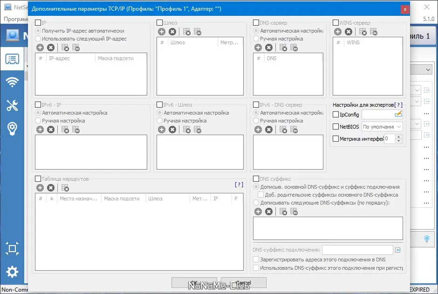The image size is (438, 294).
Task: Click the Метрика интерфейса number field
Action: 390,139
